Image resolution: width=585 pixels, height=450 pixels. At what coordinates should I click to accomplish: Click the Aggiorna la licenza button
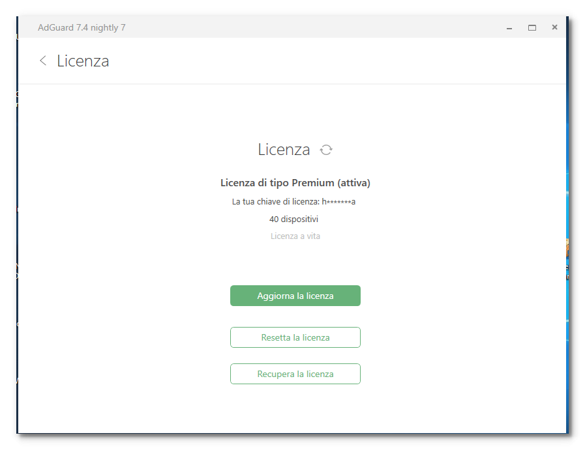coord(295,296)
